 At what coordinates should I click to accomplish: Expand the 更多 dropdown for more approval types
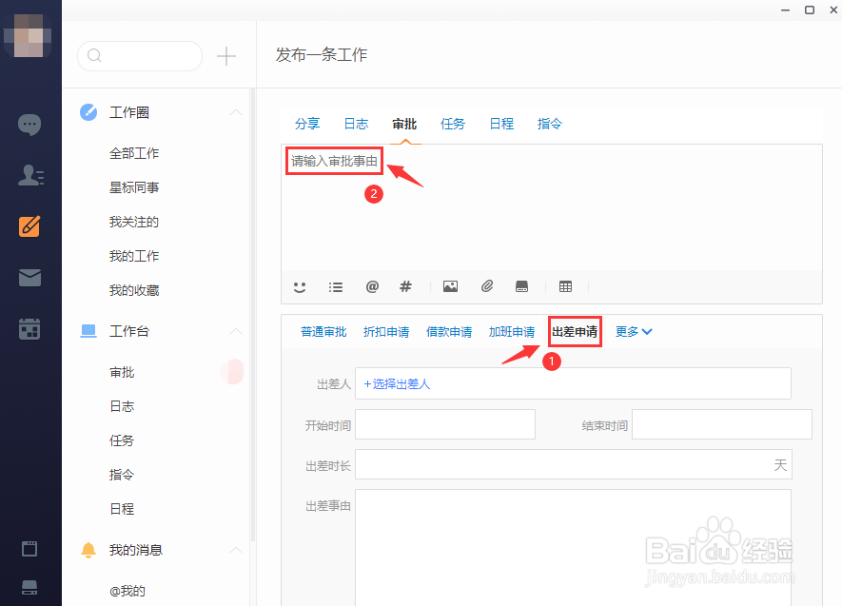pyautogui.click(x=634, y=331)
